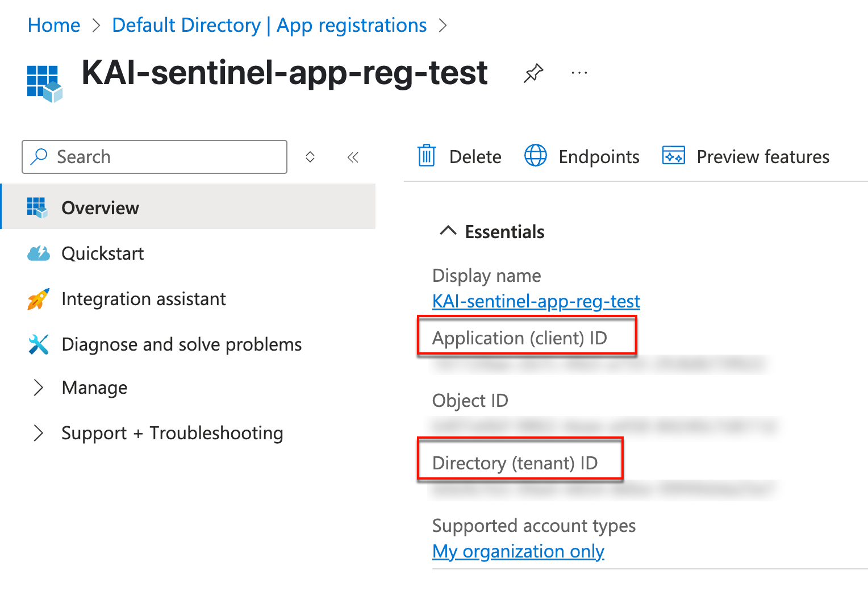Open the KAI-sentinel-app-reg-test display name link
This screenshot has width=868, height=591.
(536, 301)
